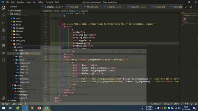Open the File menu
The width and height of the screenshot is (198, 111).
pyautogui.click(x=7, y=2)
